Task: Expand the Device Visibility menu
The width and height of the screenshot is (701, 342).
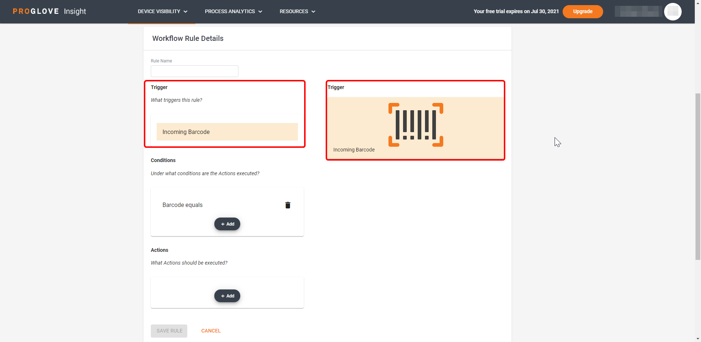Action: pyautogui.click(x=162, y=11)
